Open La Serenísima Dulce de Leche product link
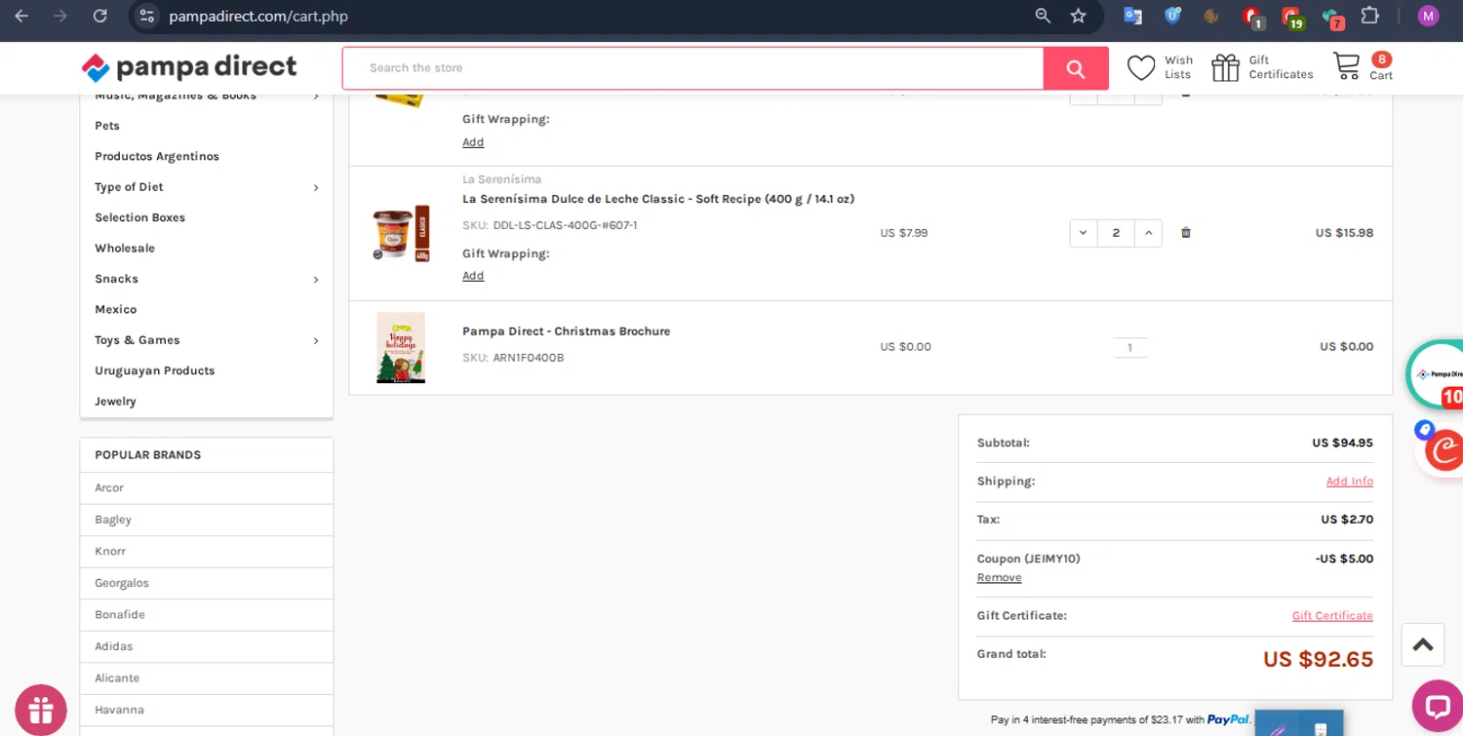 coord(658,199)
